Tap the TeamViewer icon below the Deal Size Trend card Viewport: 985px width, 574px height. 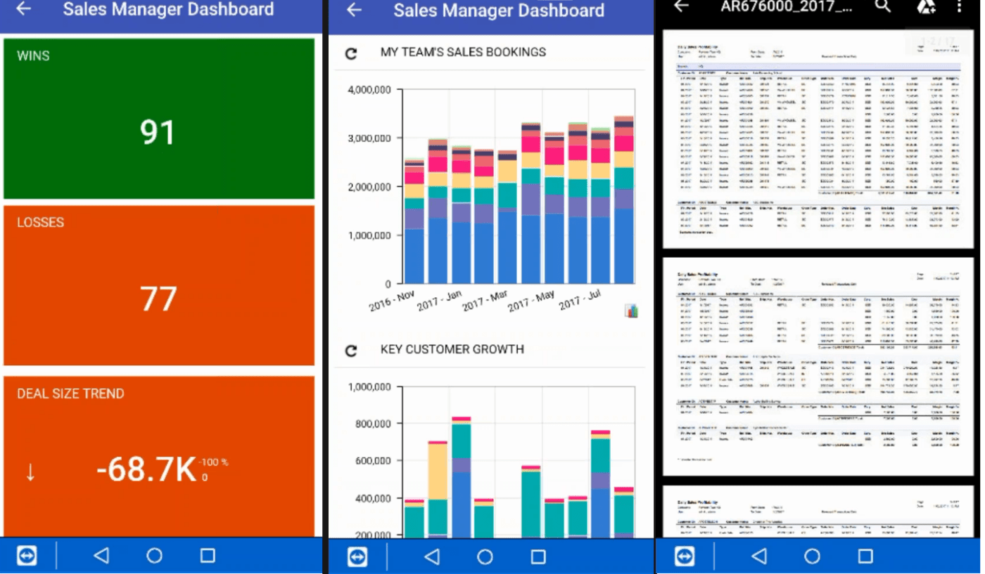[26, 556]
